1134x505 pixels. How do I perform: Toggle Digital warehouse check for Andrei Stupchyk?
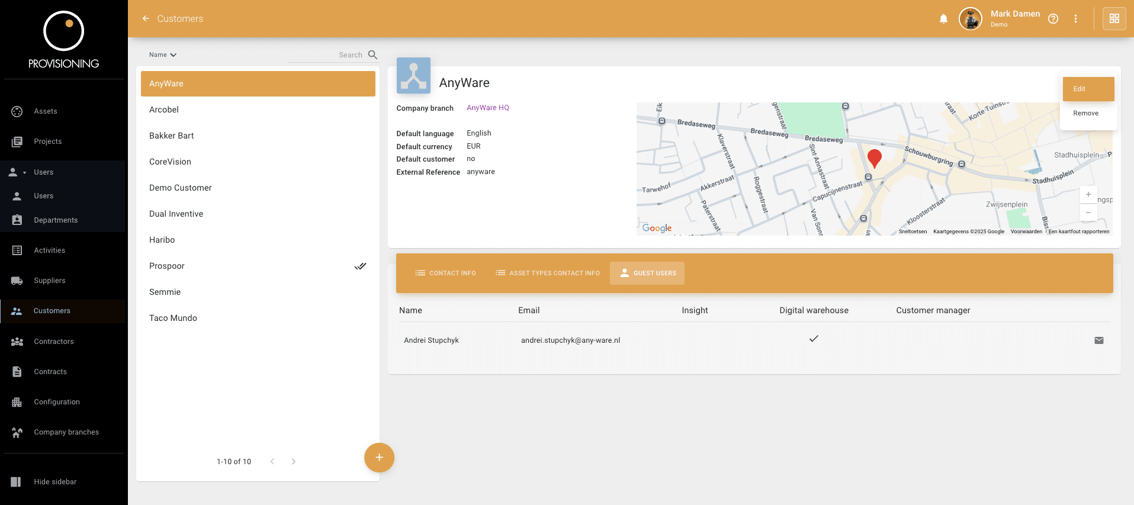[814, 339]
